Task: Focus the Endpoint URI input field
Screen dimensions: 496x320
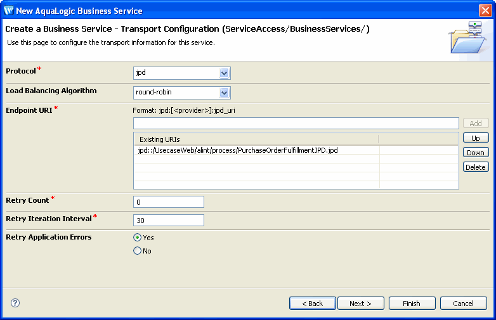Action: click(x=296, y=123)
